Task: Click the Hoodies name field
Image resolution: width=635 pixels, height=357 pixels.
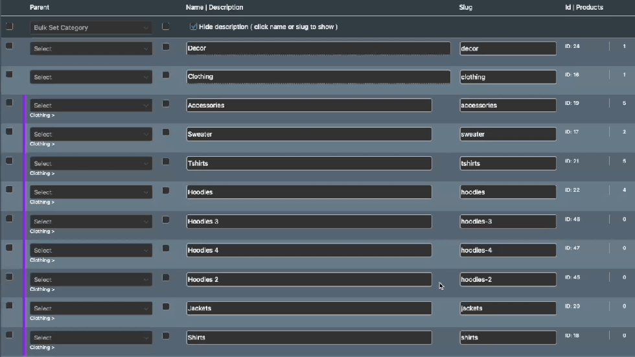Action: [309, 192]
